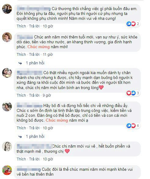The height and width of the screenshot is (179, 150).
Task: Open profile picture of the first commenter
Action: [7, 9]
